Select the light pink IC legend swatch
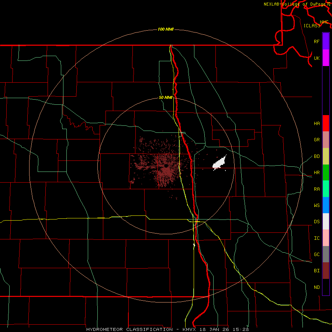 326,238
